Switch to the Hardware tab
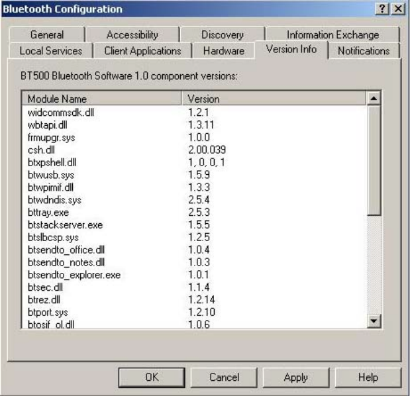Screen dimensions: 410x396 [x=224, y=51]
